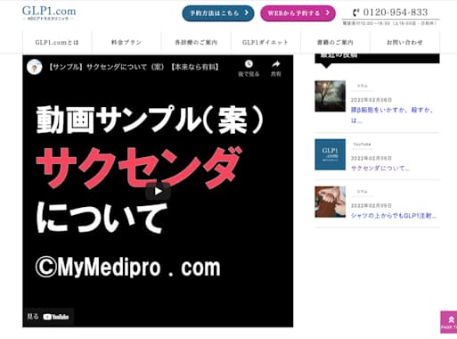Open the お問い合わせ menu item
Viewport: 457px width, 339px height.
404,42
